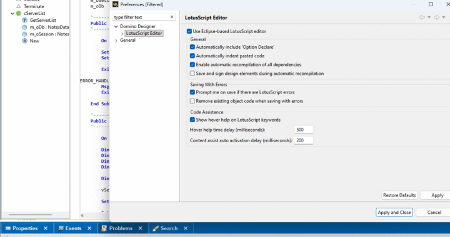Click the content assist delay field
This screenshot has width=450, height=237.
pos(304,140)
